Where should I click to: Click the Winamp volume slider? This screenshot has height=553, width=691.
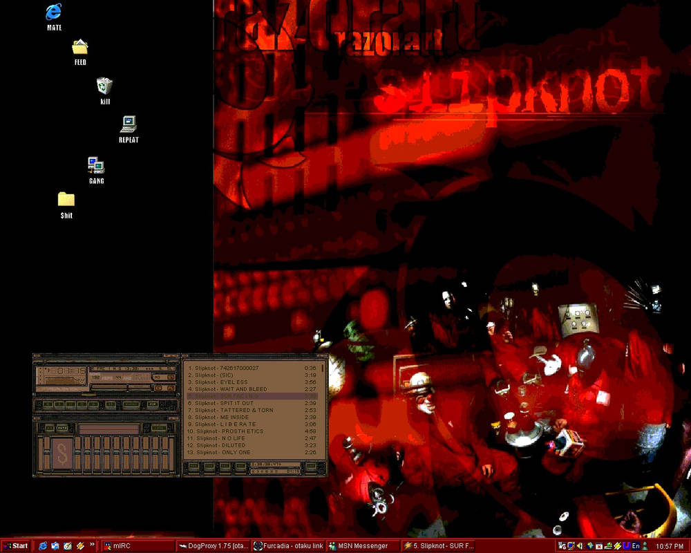point(108,388)
